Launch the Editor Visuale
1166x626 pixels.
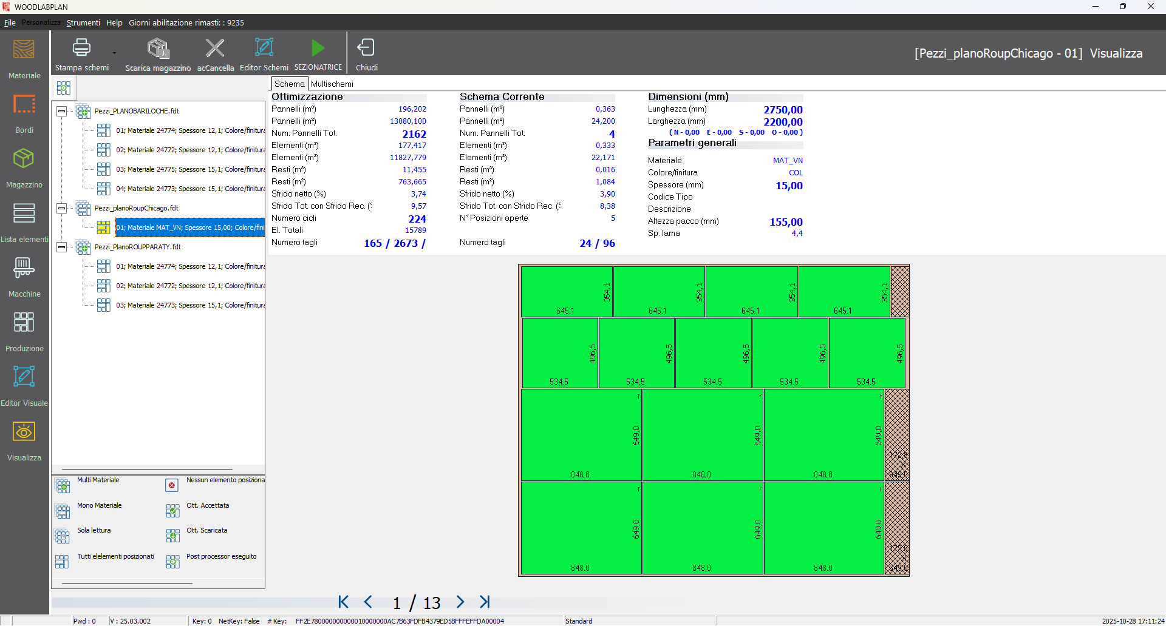[24, 383]
